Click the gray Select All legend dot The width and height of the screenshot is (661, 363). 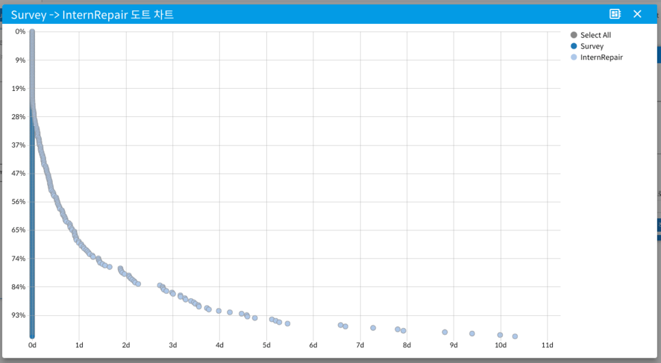click(573, 35)
